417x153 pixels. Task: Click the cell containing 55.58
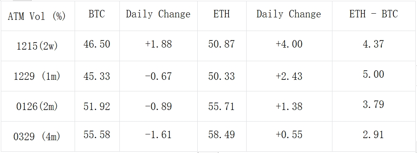coord(97,136)
